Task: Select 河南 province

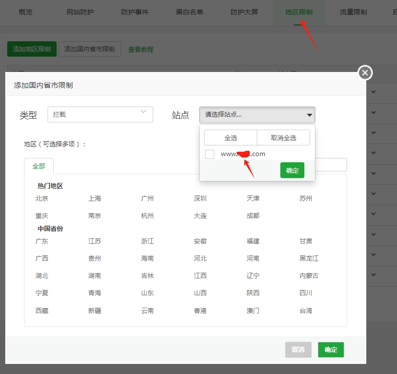Action: click(x=253, y=258)
